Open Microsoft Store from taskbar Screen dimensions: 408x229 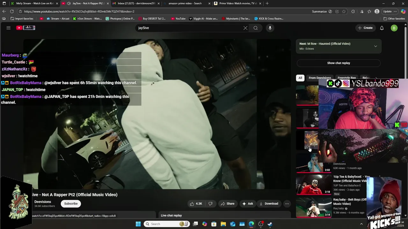[214, 224]
